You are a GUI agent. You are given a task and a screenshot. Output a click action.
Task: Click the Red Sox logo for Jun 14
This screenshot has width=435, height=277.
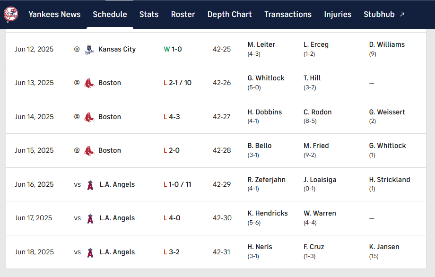tap(89, 117)
